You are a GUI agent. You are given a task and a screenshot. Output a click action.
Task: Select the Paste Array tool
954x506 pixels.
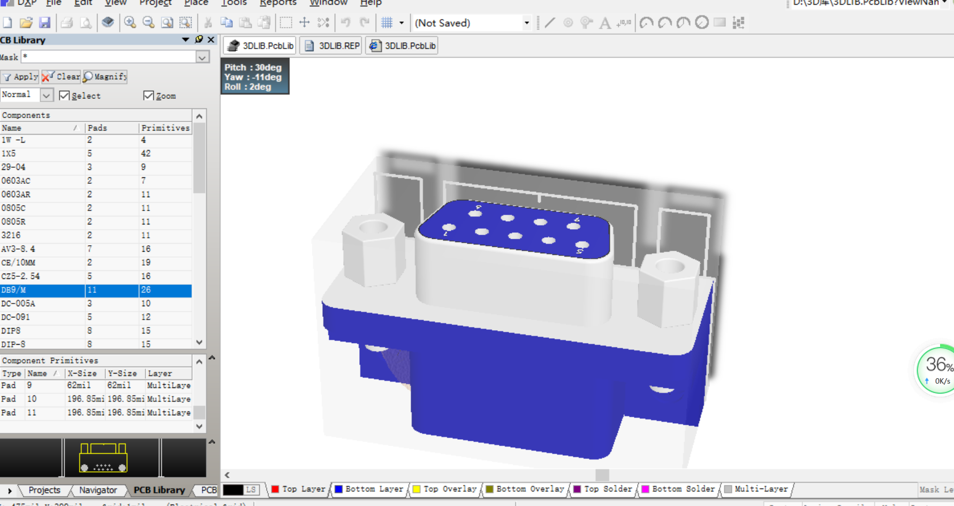[x=739, y=22]
